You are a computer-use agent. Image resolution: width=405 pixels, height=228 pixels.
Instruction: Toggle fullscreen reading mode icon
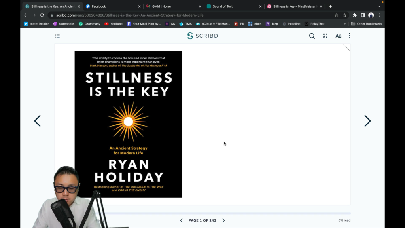[325, 36]
